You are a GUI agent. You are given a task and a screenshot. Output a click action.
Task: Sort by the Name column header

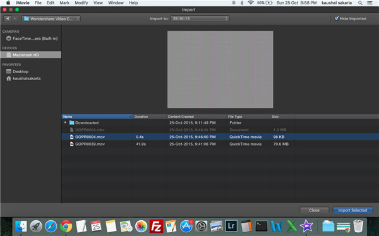pyautogui.click(x=97, y=117)
